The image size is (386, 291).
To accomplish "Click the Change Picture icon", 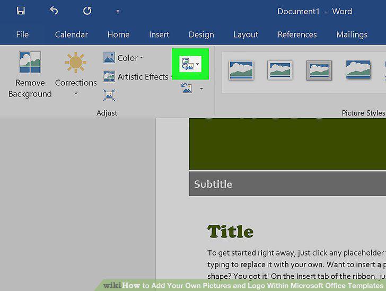I will pyautogui.click(x=188, y=64).
